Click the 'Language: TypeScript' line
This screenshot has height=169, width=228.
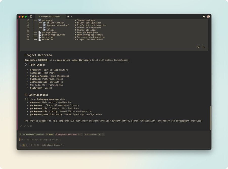tap(42, 73)
